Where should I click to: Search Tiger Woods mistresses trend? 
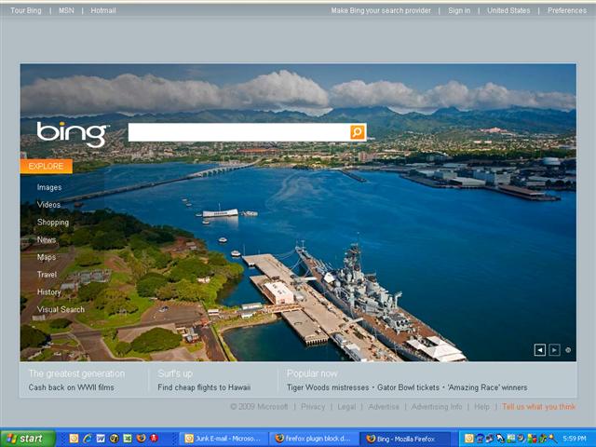point(328,387)
